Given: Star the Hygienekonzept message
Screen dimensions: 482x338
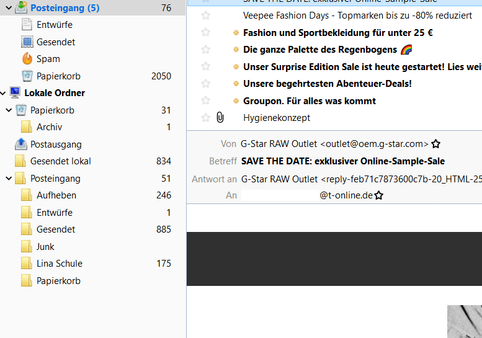Looking at the screenshot, I should 206,117.
